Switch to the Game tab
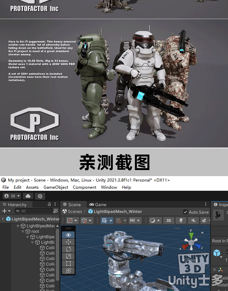228x291 pixels. tap(98, 205)
